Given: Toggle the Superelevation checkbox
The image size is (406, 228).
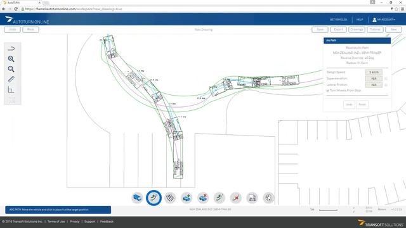Looking at the screenshot, I should (386, 79).
